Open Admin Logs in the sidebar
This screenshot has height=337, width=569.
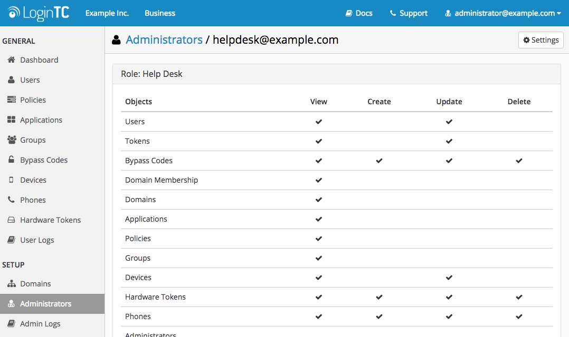[52, 324]
